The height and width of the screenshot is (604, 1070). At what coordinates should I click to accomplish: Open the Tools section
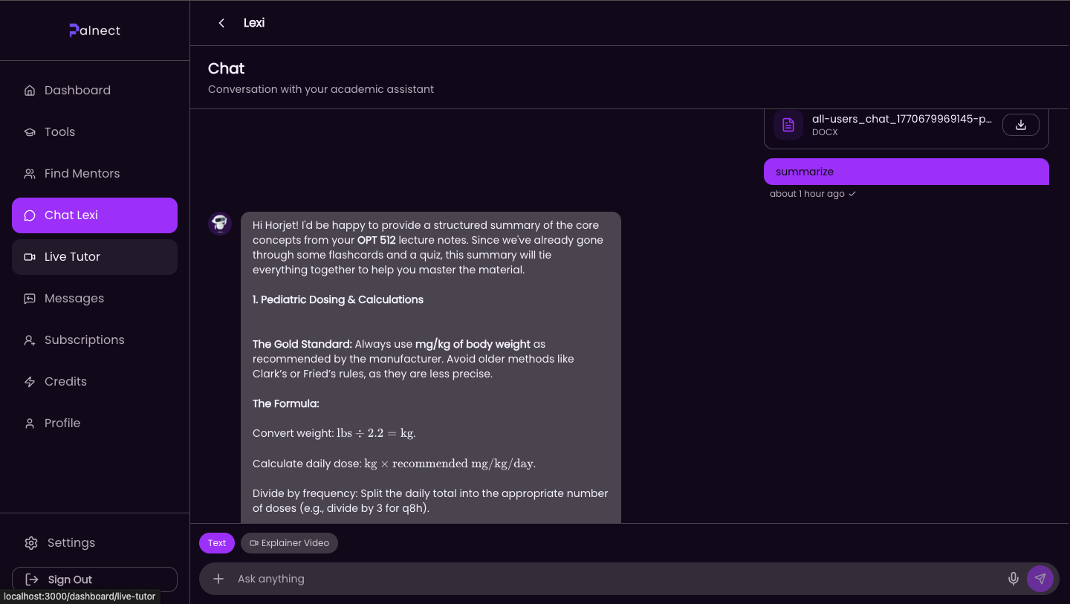[x=59, y=132]
